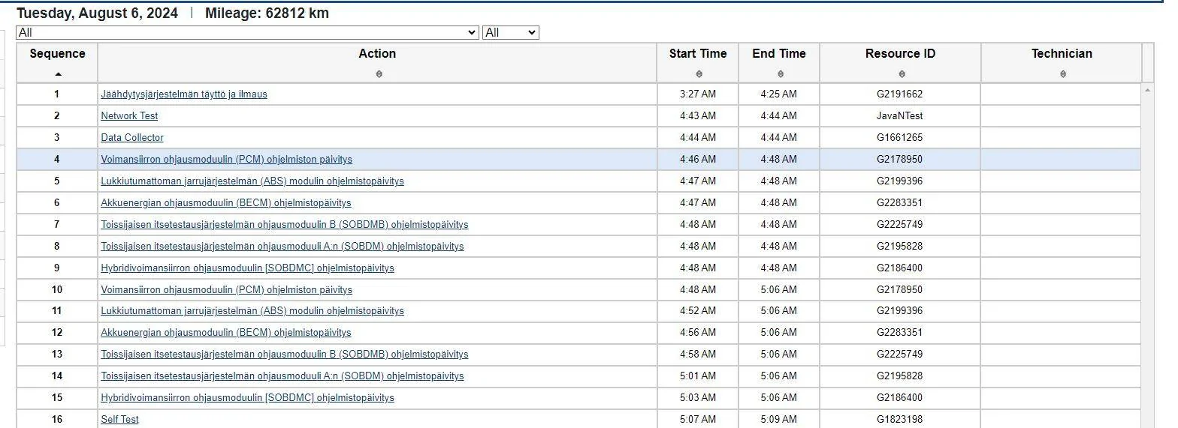Click the Resource ID sort icon
The image size is (1178, 428).
click(x=902, y=74)
